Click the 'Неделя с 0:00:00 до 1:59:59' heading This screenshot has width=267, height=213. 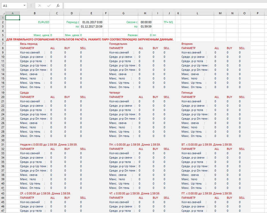coord(49,145)
